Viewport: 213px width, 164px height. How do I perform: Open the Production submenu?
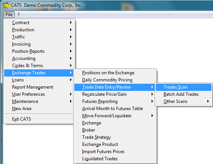click(39, 30)
